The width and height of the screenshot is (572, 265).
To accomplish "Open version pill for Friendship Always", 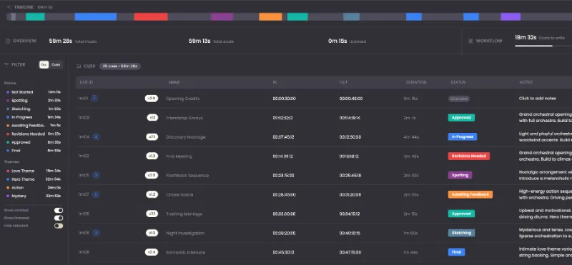I will 152,118.
